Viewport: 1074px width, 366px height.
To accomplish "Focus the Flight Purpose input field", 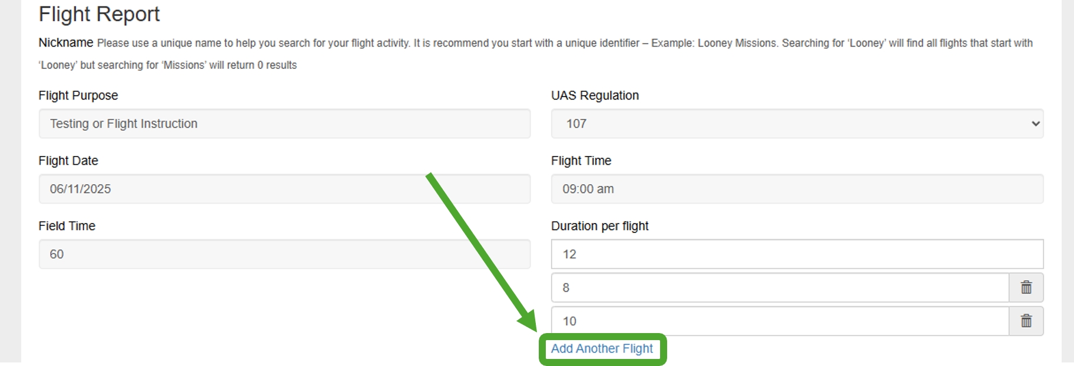I will pos(284,124).
